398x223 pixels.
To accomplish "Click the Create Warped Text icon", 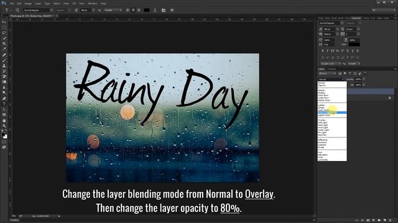I will tap(155, 11).
